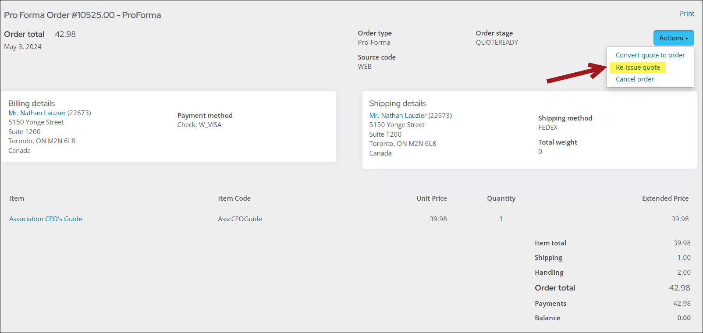703x333 pixels.
Task: Open Mr. Nathan Lauzier billing contact link
Action: coord(37,113)
